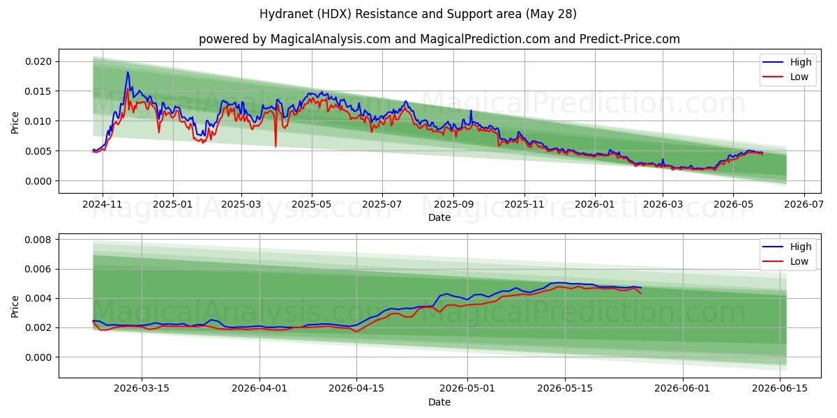Click the '0.008' y-axis tick label

click(38, 240)
